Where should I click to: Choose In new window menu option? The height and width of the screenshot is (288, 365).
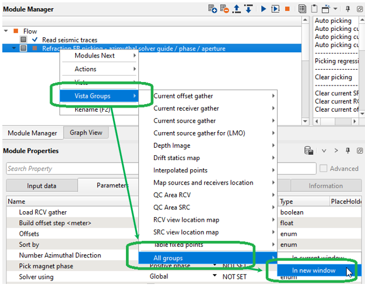[313, 271]
